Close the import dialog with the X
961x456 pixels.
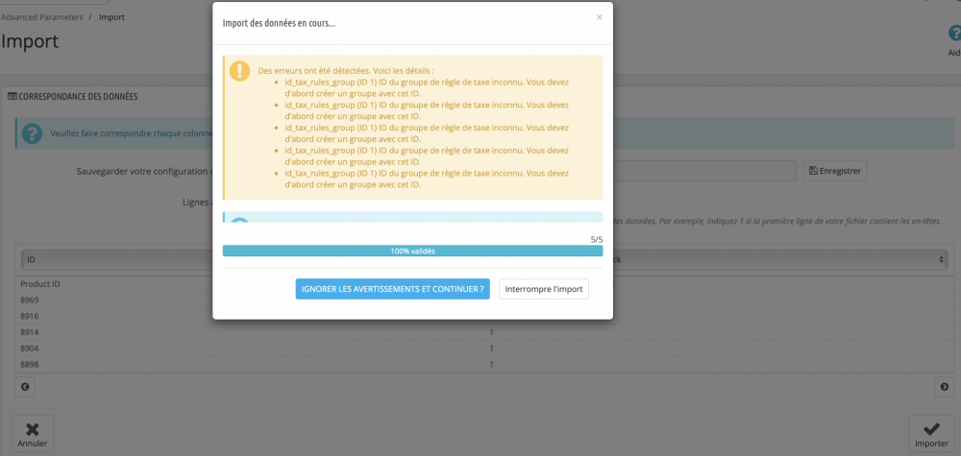600,17
